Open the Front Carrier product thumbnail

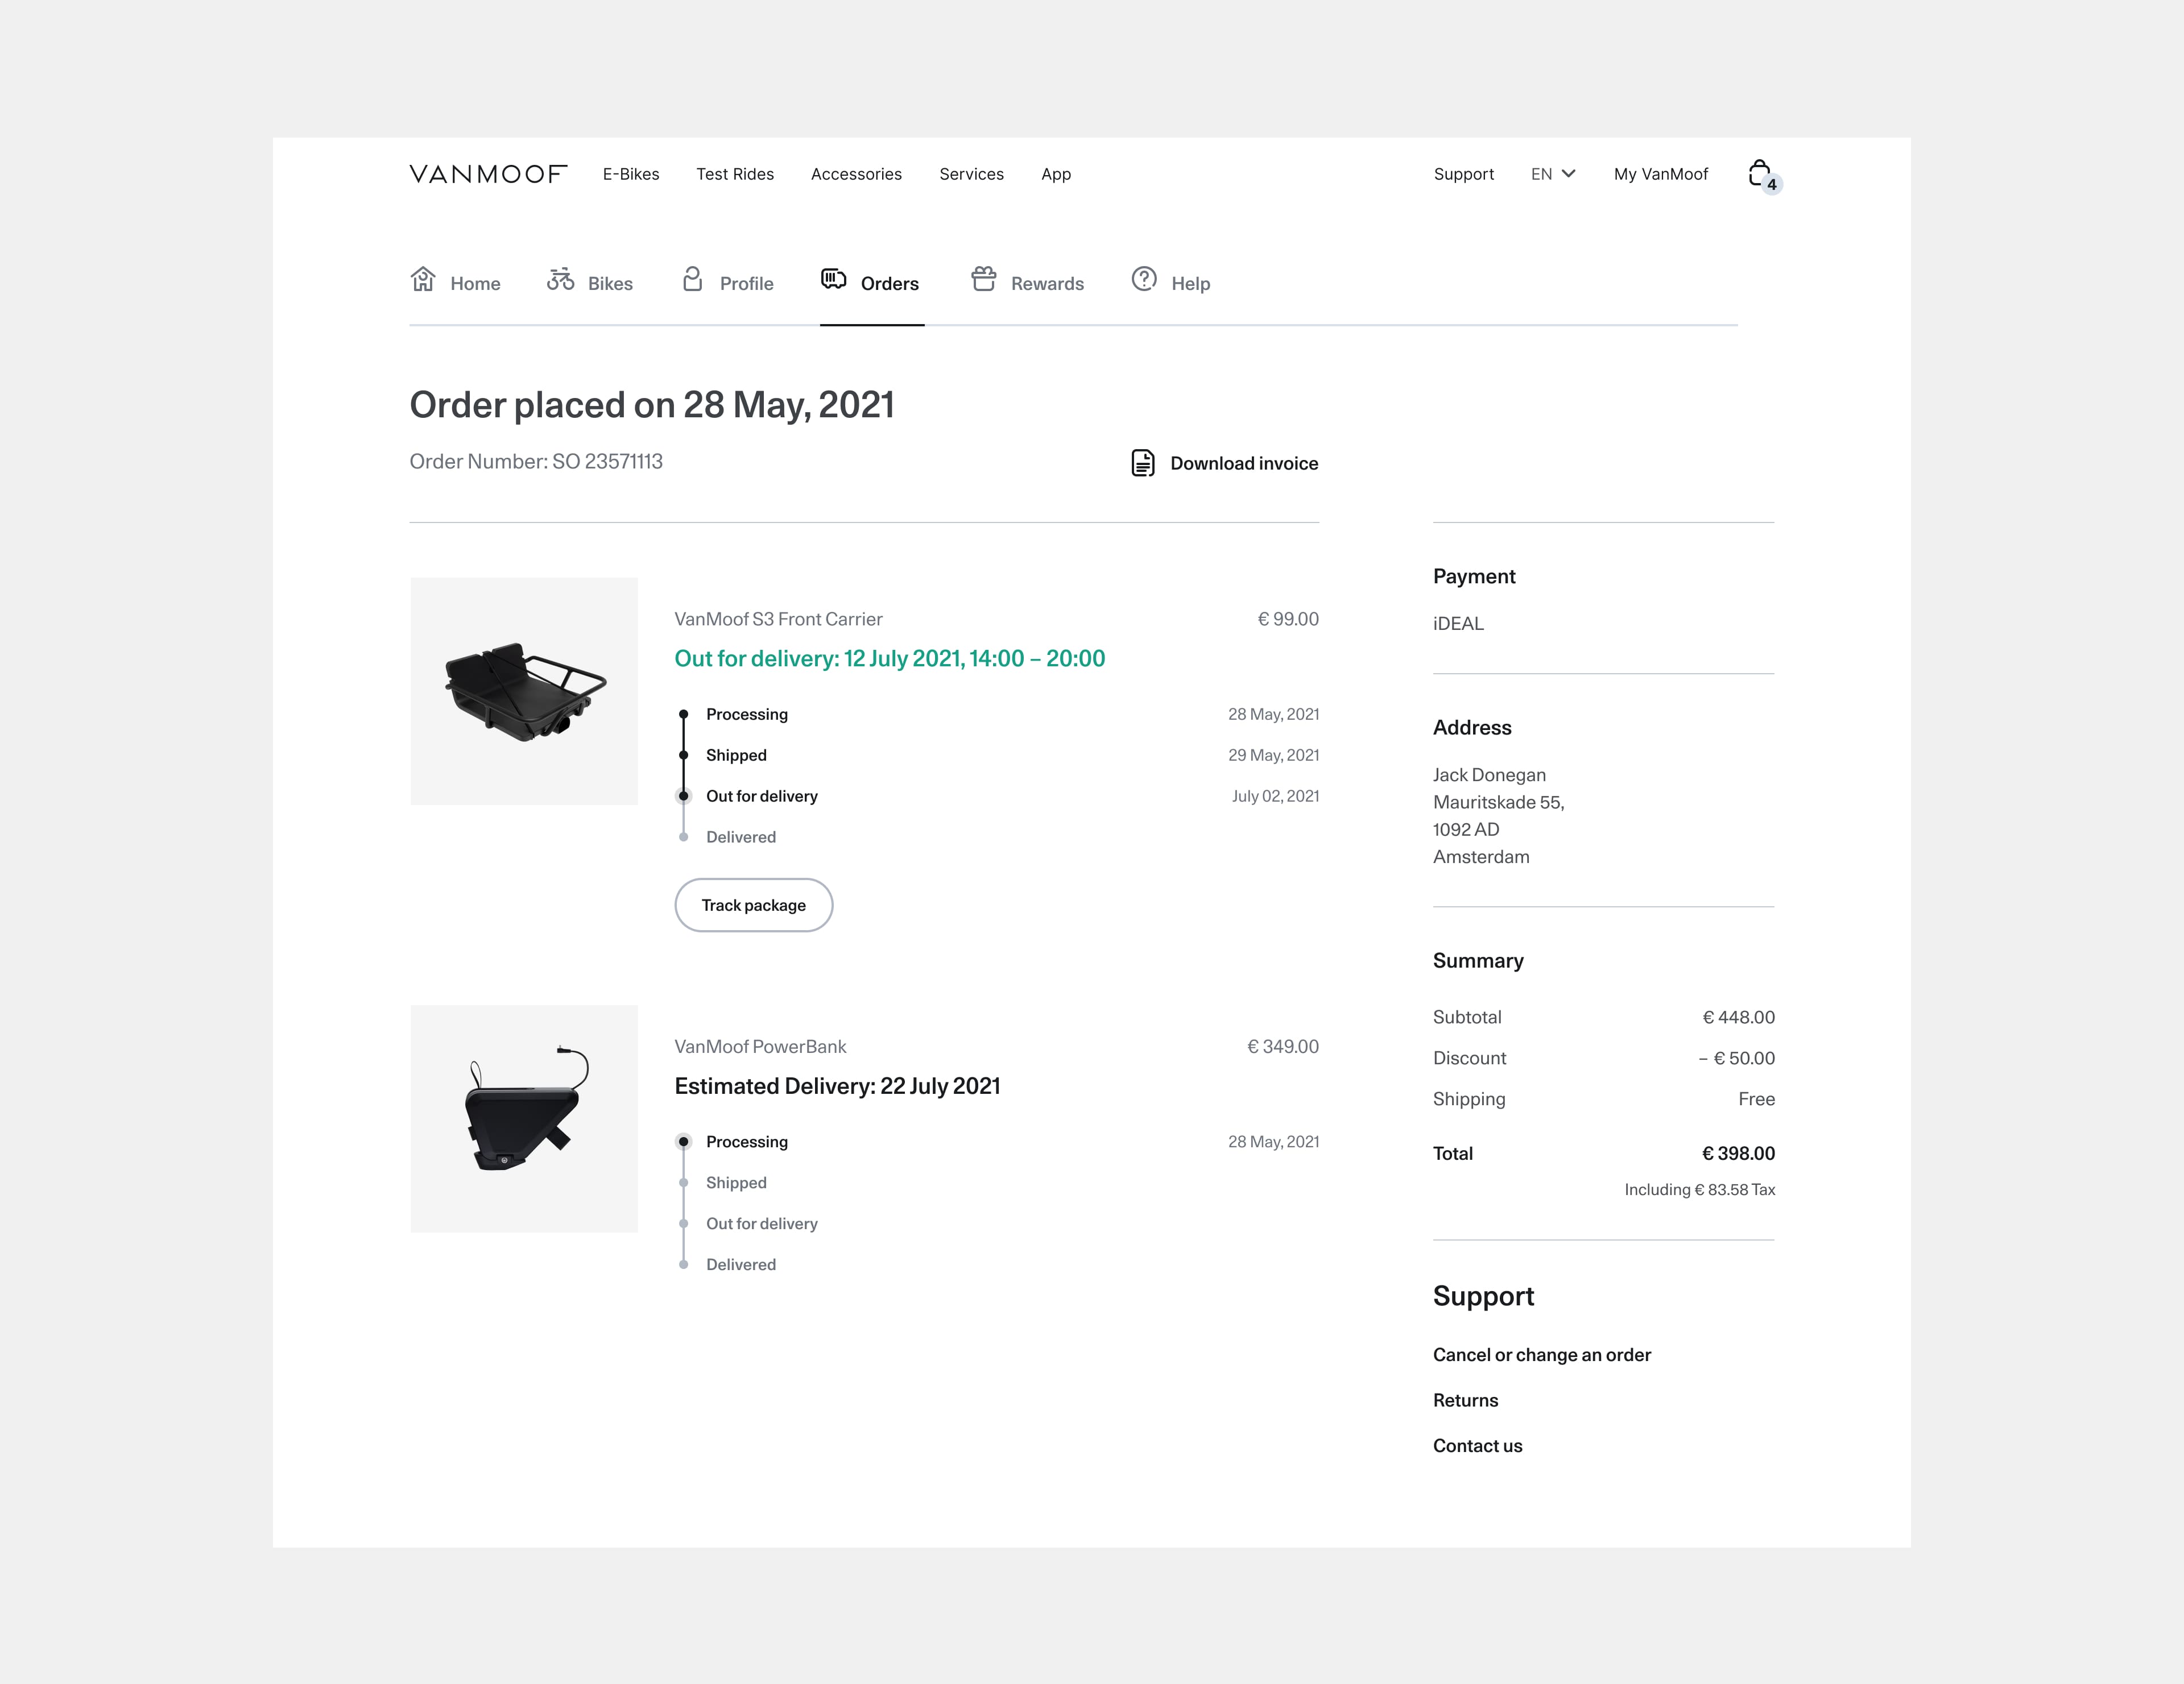click(x=524, y=691)
